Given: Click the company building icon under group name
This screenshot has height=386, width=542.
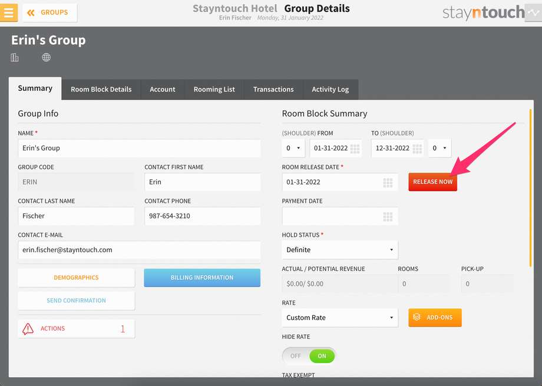Looking at the screenshot, I should (15, 57).
